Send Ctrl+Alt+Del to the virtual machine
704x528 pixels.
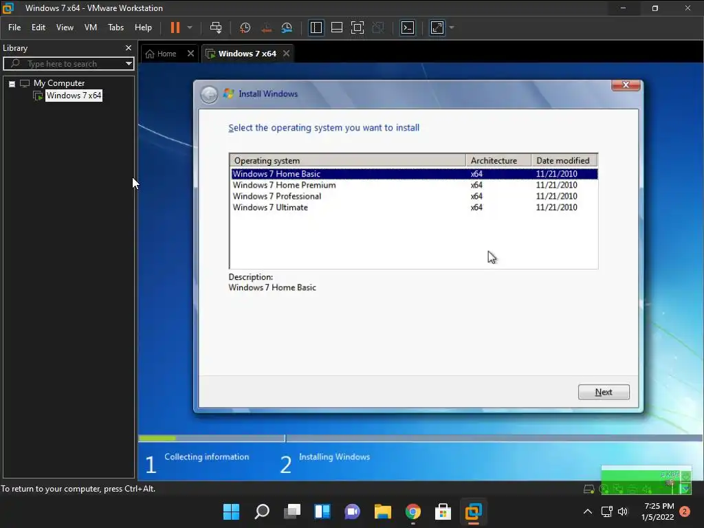point(216,27)
